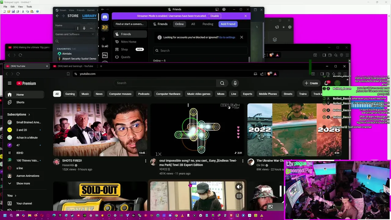Click the share page icon in address bar

[262, 74]
